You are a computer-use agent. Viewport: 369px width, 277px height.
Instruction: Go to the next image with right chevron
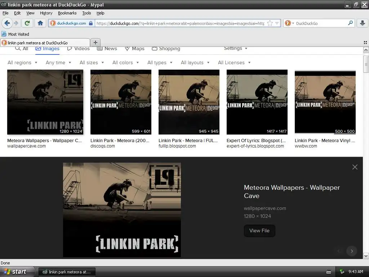pyautogui.click(x=352, y=251)
